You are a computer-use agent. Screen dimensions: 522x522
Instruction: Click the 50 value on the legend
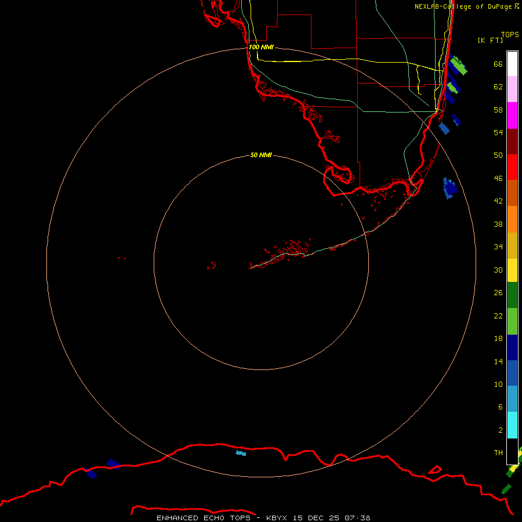[498, 155]
